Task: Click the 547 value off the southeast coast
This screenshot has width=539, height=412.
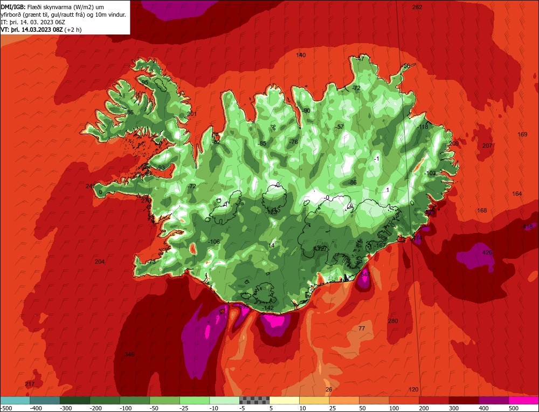Action: click(365, 274)
